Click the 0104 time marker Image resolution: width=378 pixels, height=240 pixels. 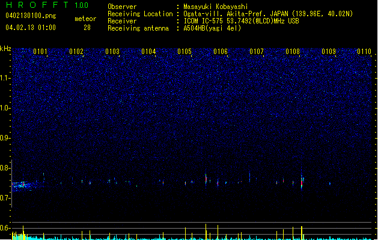[x=148, y=52]
